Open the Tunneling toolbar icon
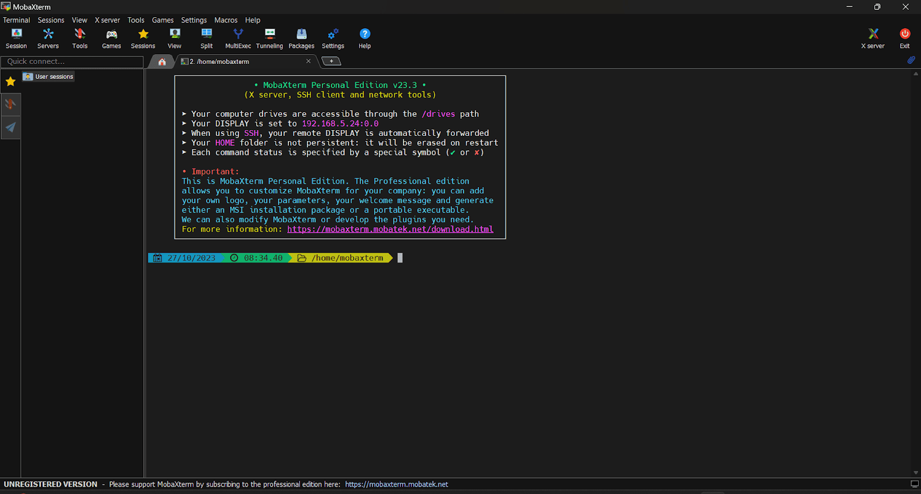Screen dimensions: 921x494 (269, 39)
